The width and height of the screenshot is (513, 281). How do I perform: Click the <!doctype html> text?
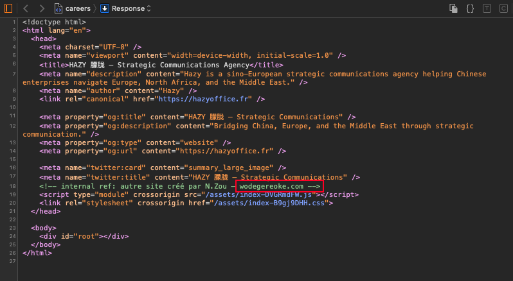(54, 22)
